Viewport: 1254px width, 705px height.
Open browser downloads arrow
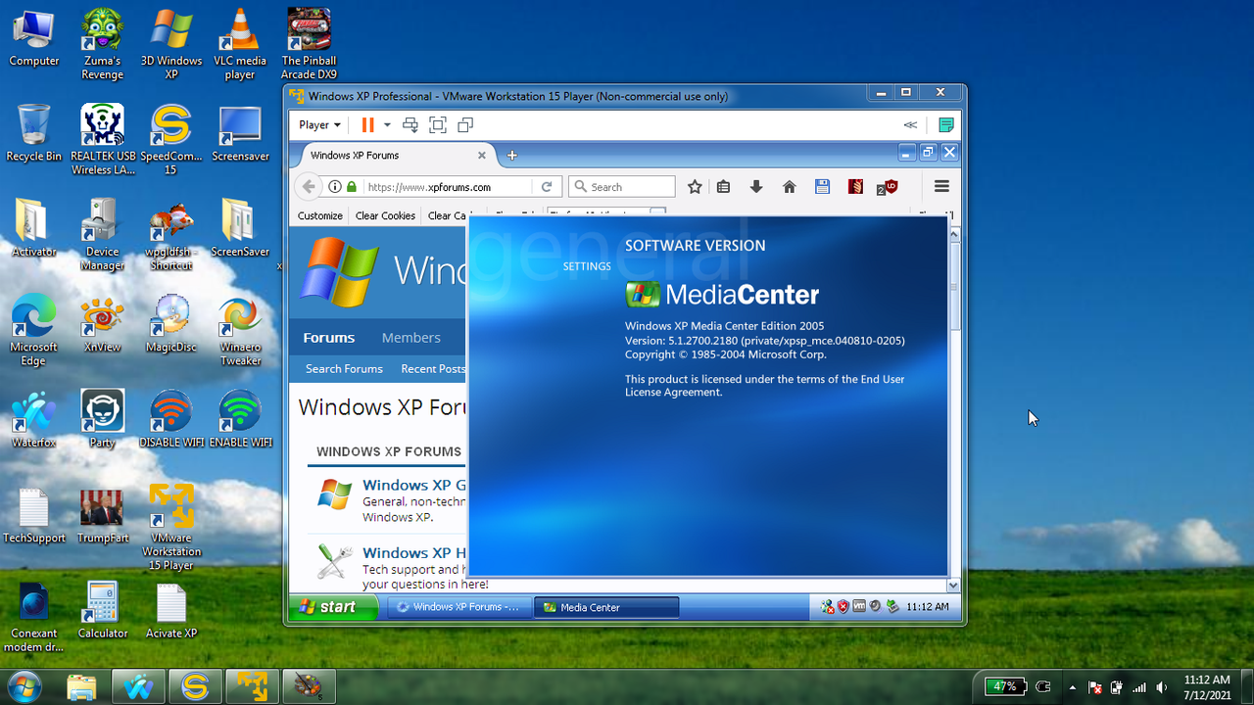tap(756, 186)
